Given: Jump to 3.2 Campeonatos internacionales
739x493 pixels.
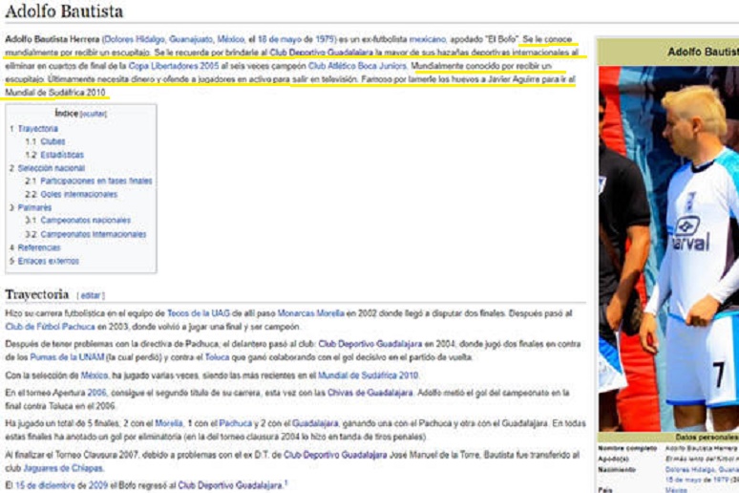Looking at the screenshot, I should coord(86,234).
